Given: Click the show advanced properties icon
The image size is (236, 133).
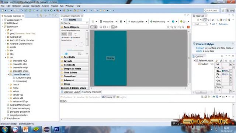Looking at the screenshot, I should pyautogui.click(x=226, y=61).
